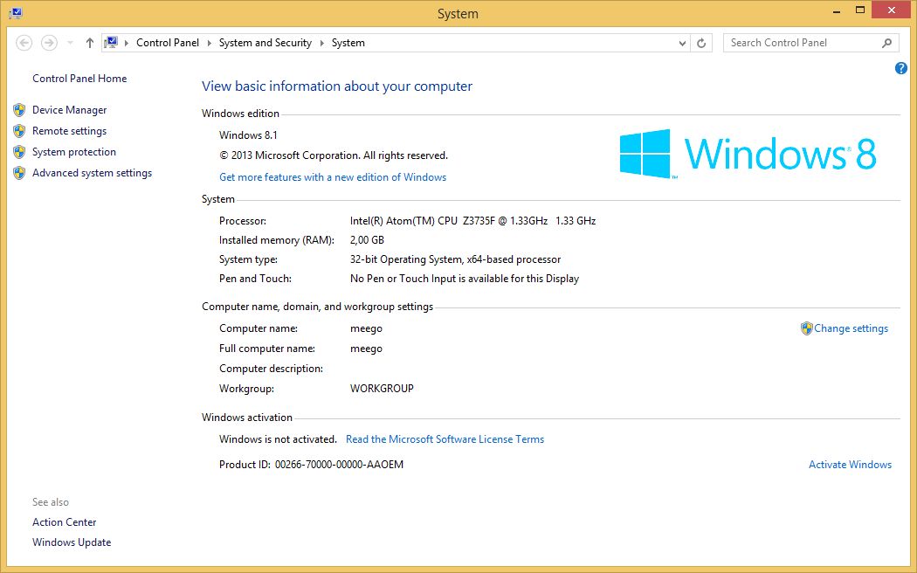
Task: Expand the arrow after Control Panel breadcrumb
Action: (209, 43)
